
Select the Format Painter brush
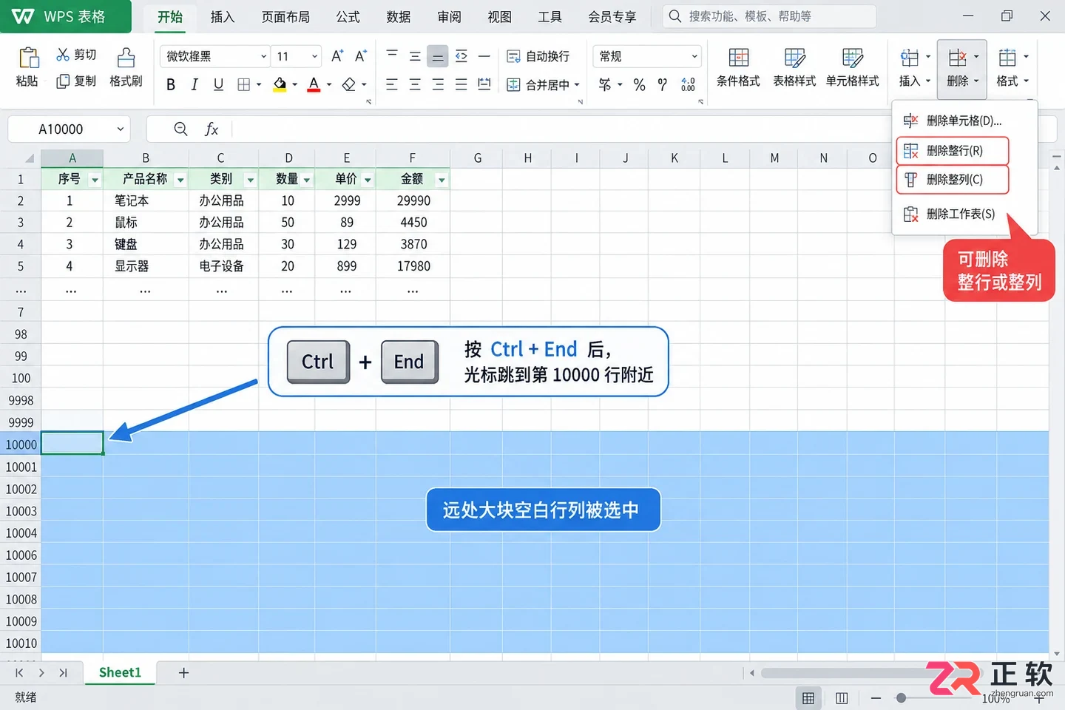point(126,57)
